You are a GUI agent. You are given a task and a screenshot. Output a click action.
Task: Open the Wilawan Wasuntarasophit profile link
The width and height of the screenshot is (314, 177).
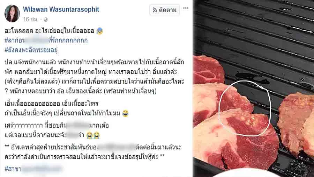click(x=61, y=9)
